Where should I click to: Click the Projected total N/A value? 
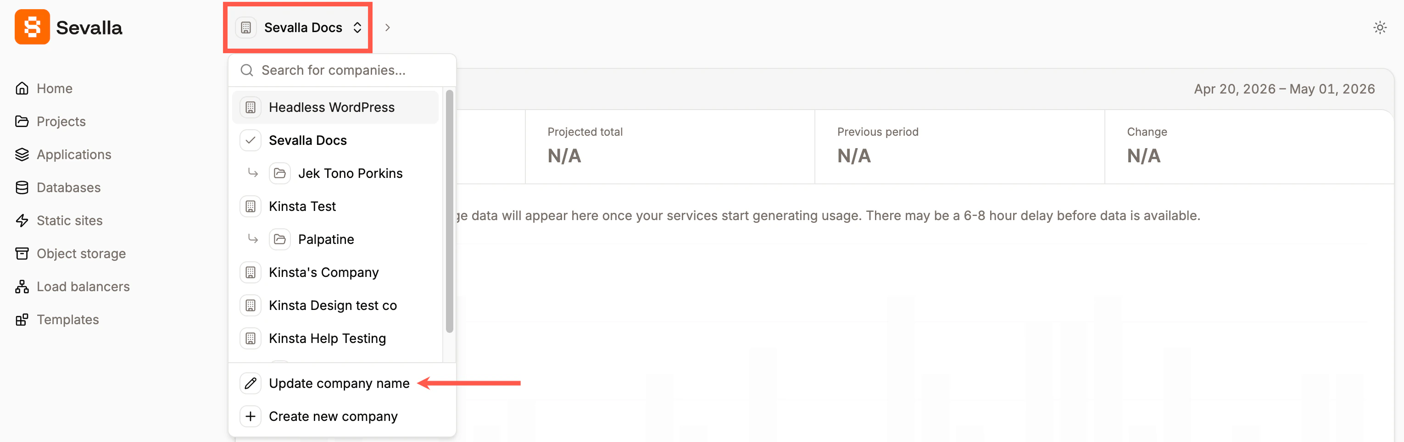point(564,156)
